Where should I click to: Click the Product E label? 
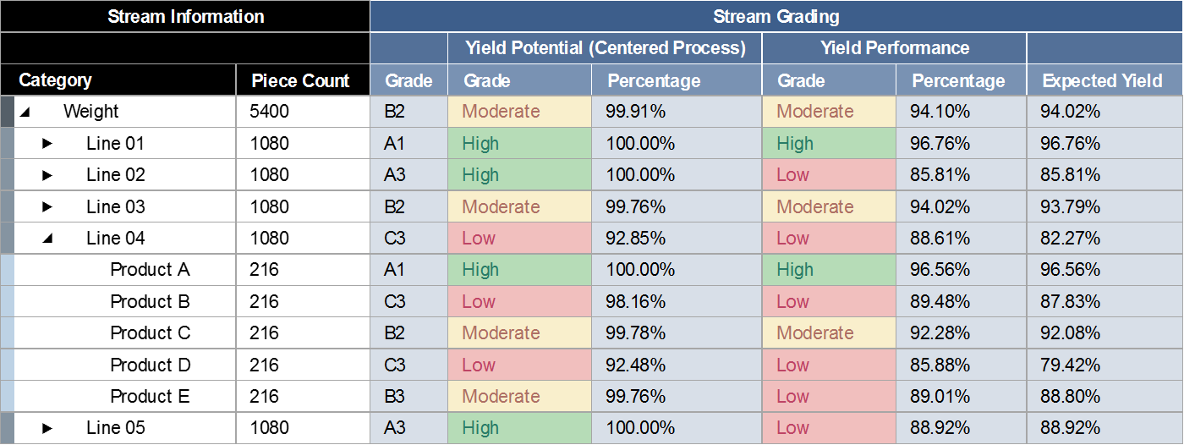(150, 397)
